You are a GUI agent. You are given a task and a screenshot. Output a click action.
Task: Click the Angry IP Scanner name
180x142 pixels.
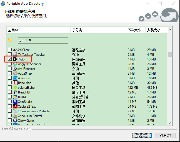coord(29,64)
